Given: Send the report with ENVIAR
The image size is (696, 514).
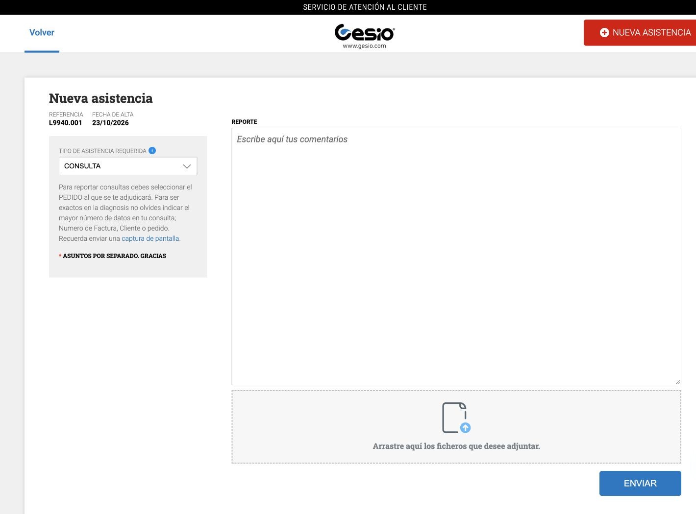Looking at the screenshot, I should [x=640, y=483].
